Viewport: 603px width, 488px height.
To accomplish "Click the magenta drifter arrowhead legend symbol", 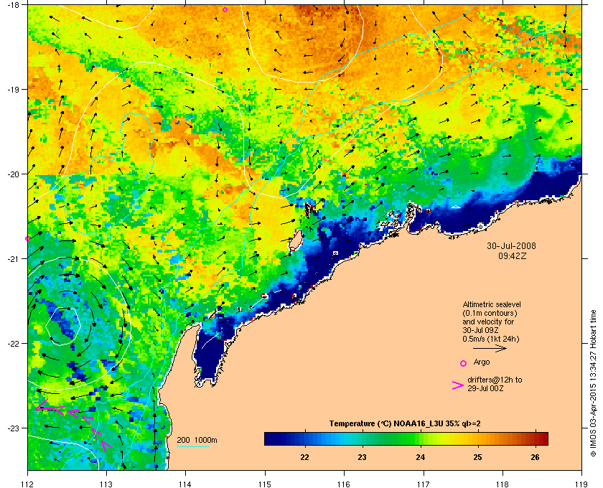I will click(x=457, y=386).
